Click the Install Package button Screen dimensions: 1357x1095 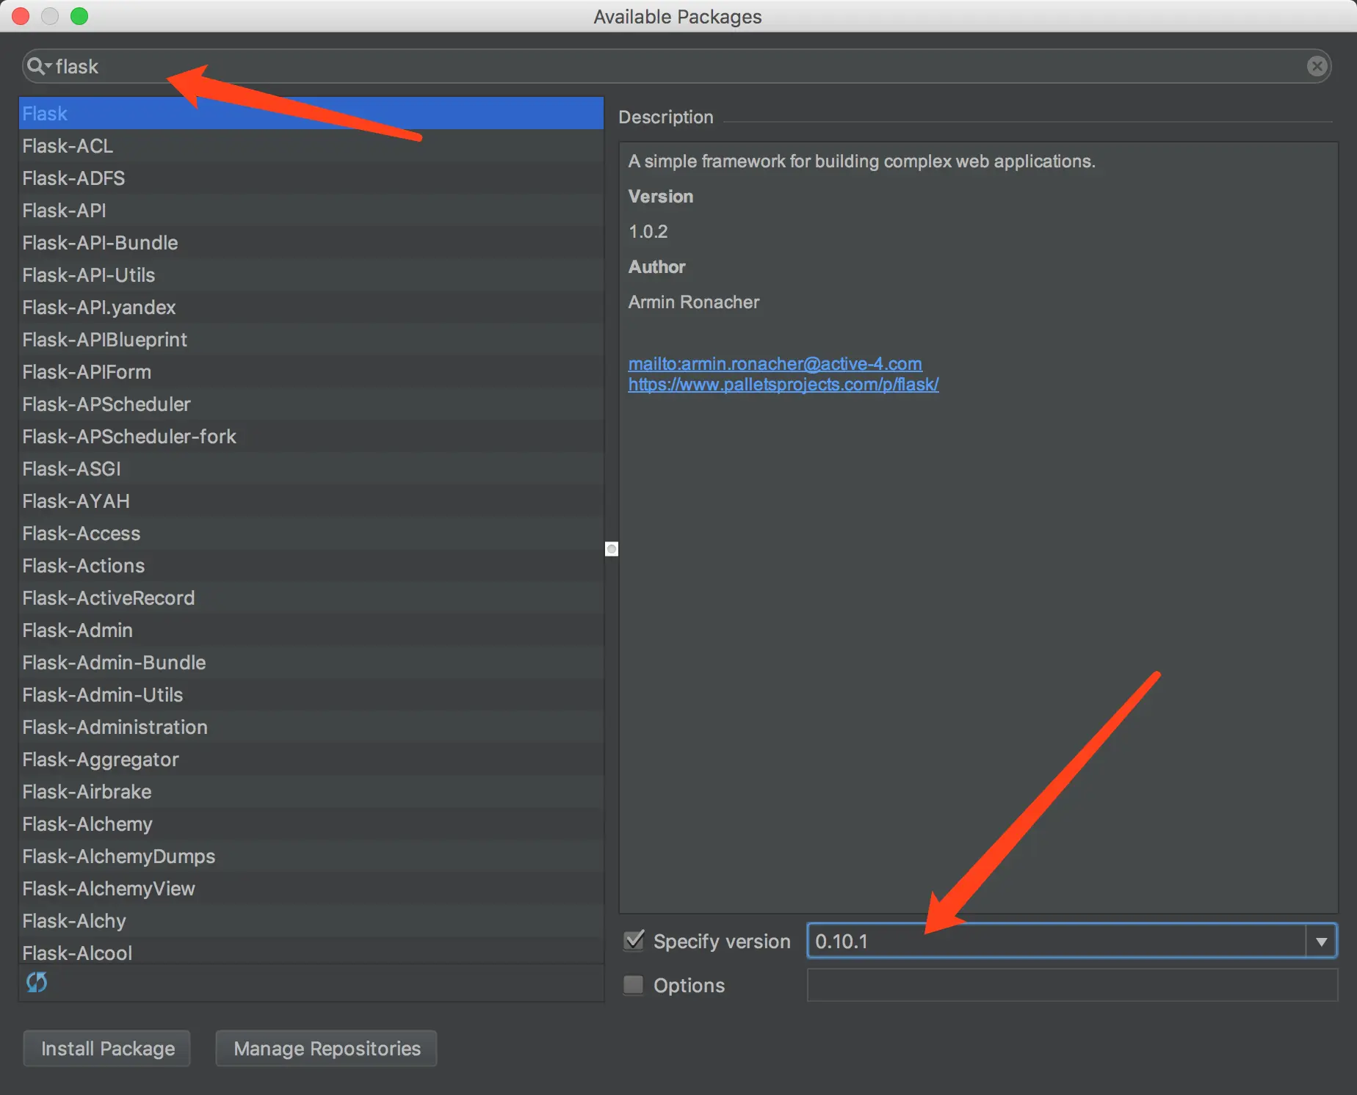pos(107,1048)
